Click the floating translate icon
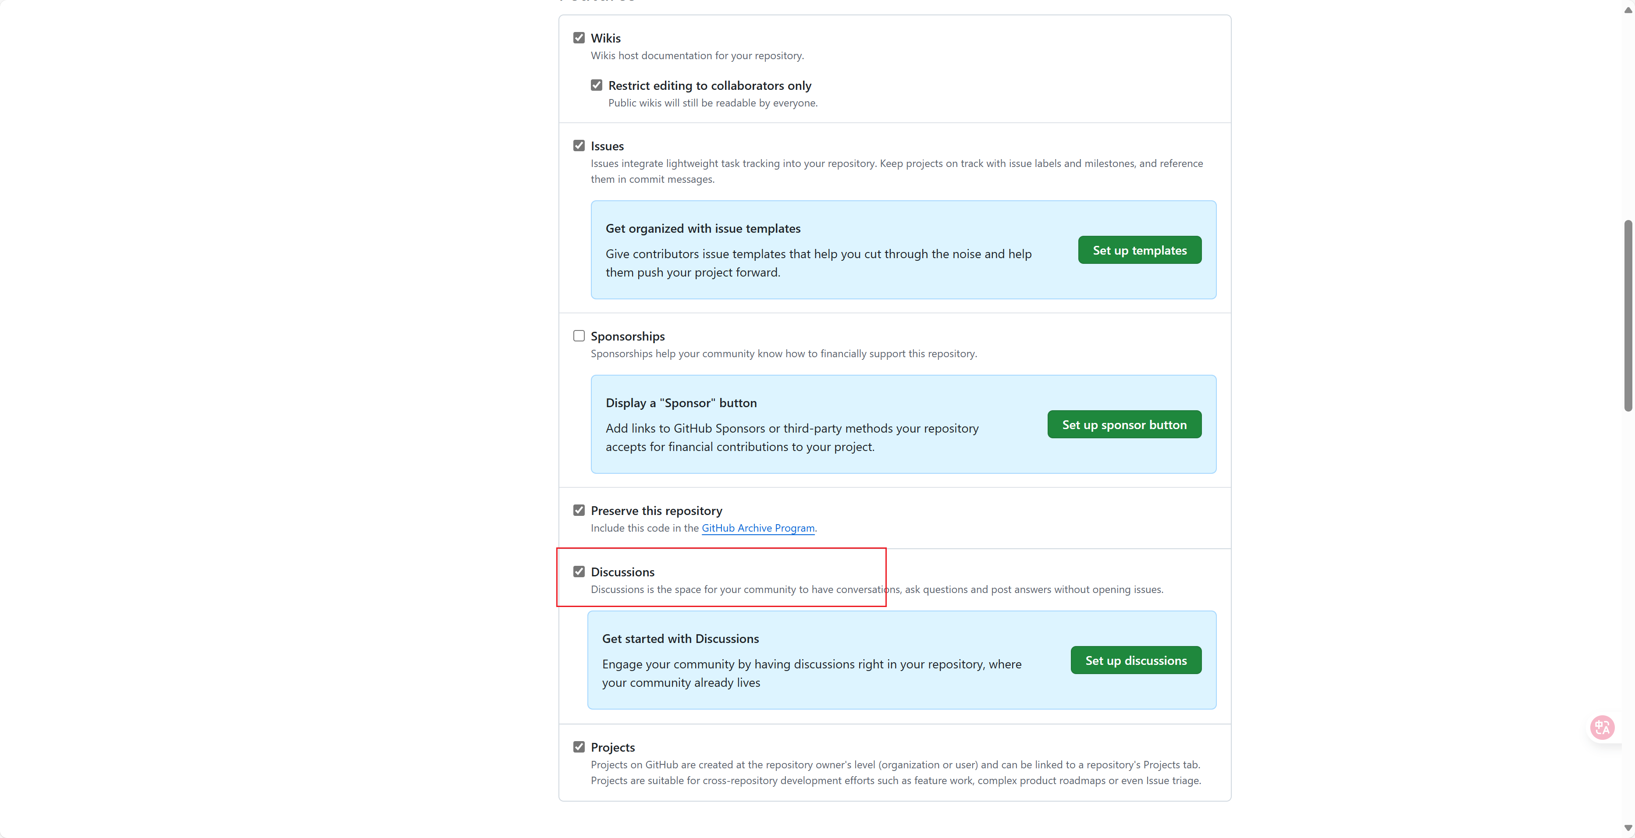The width and height of the screenshot is (1635, 838). 1602,727
